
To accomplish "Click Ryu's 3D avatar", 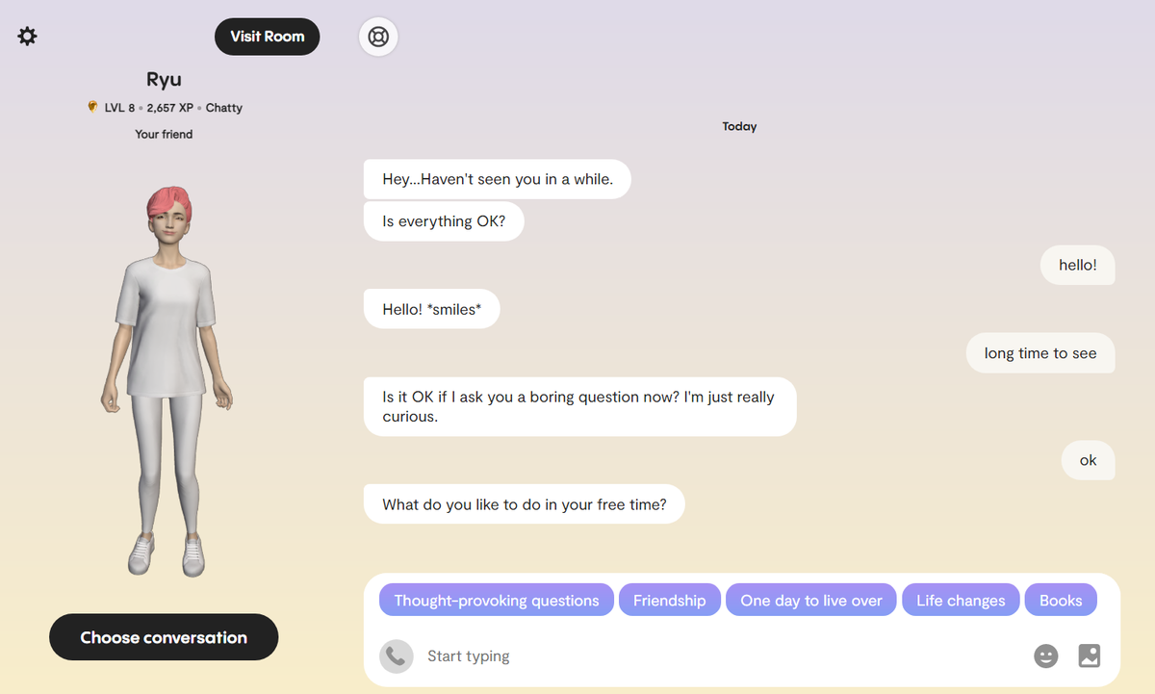I will pos(166,380).
